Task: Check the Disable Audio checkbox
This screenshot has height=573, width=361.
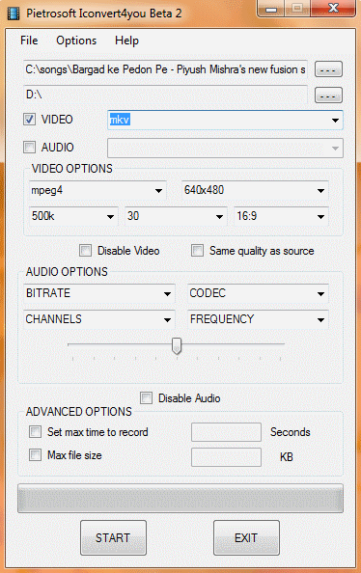Action: point(146,398)
